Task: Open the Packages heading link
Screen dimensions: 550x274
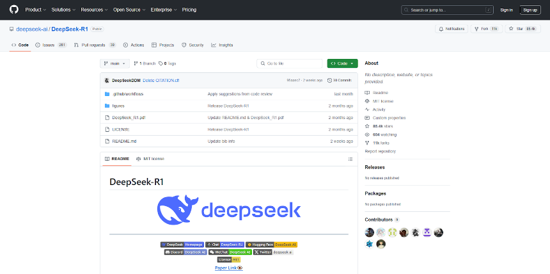Action: pos(375,193)
